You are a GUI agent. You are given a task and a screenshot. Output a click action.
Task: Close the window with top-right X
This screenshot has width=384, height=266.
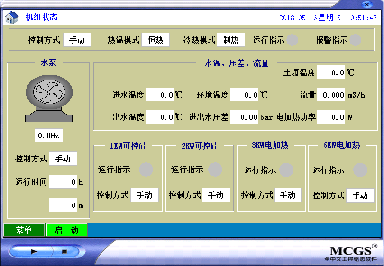367,4
